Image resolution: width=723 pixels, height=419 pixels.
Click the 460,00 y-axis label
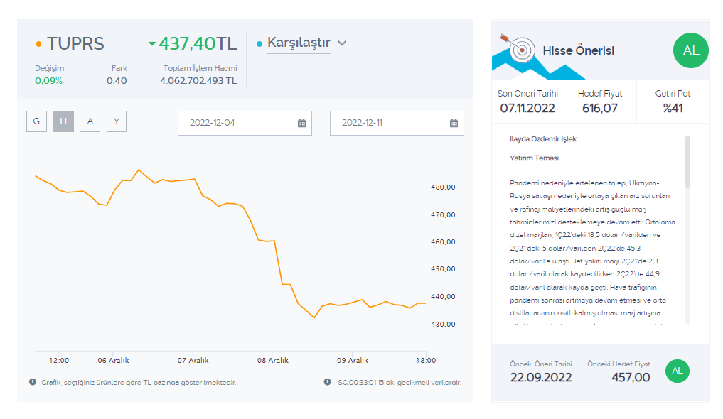click(443, 241)
